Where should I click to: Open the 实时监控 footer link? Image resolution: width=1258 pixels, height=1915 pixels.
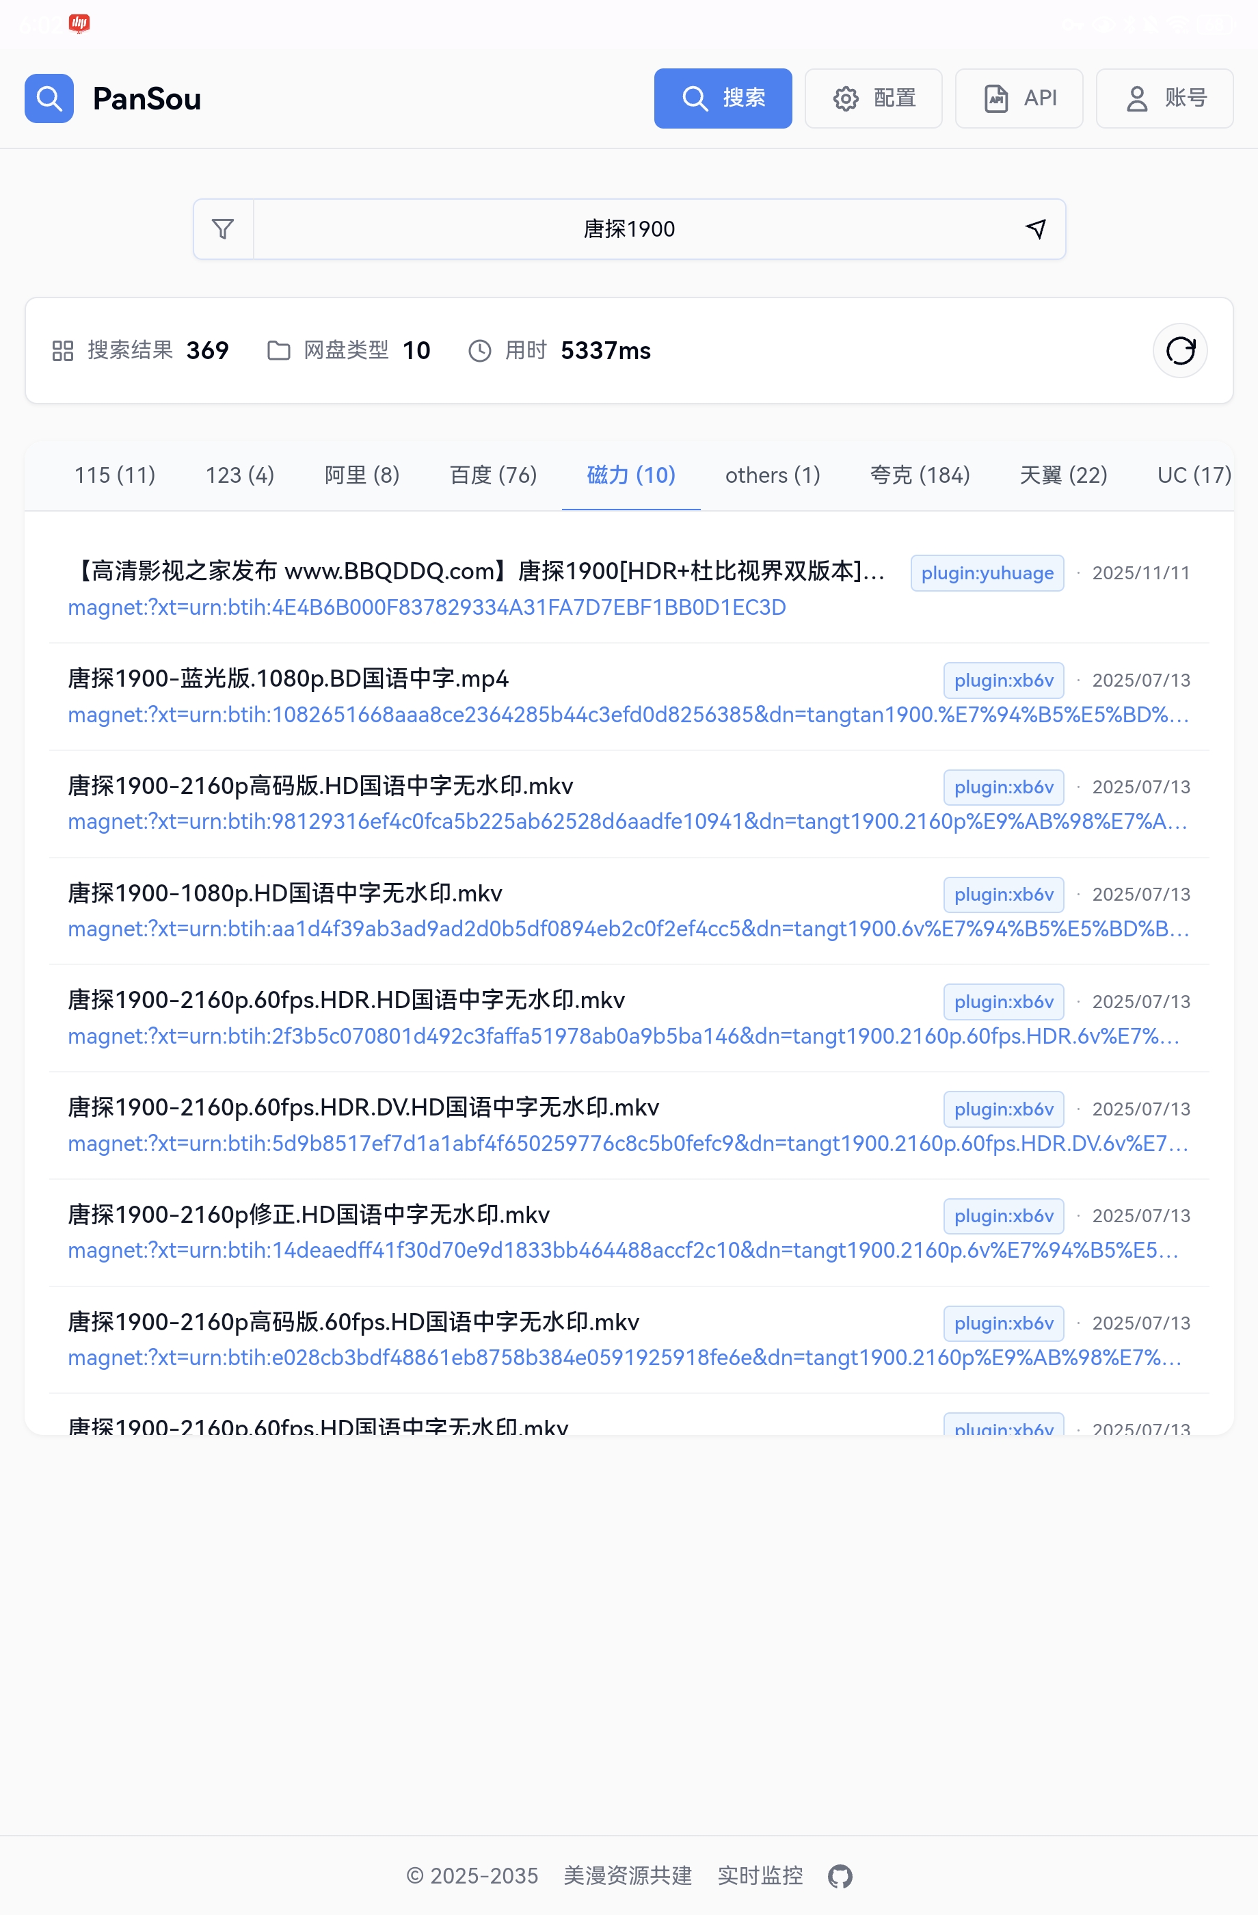click(x=760, y=1875)
